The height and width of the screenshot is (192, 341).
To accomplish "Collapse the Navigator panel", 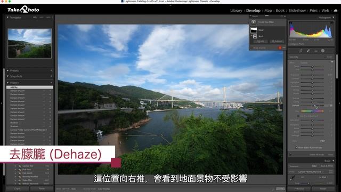I will [8, 18].
